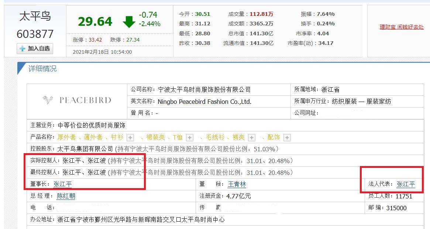This screenshot has width=430, height=229.
Task: Expand the plus icon after T恤
Action: (189, 137)
